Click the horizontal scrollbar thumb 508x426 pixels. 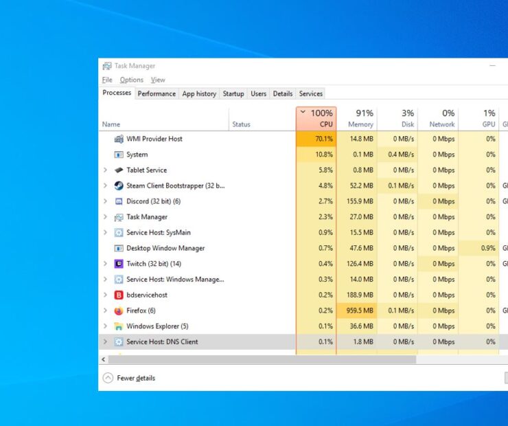[262, 359]
